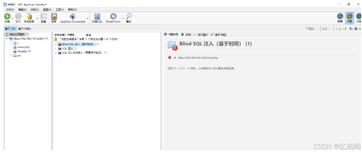
Task: Open the 帮助(H) menu
Action: (x=72, y=9)
